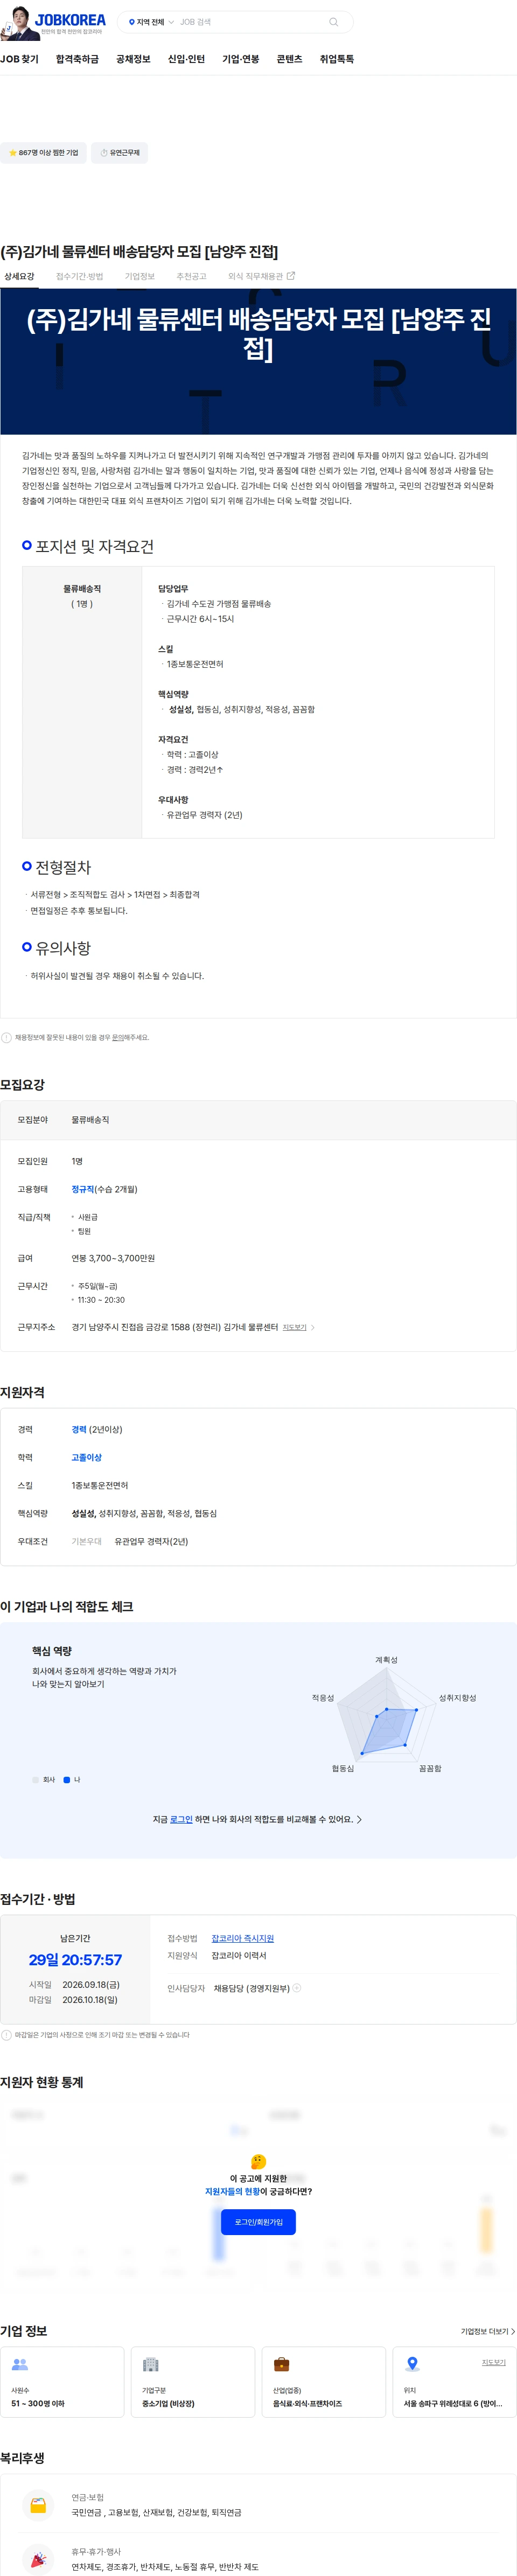
Task: Open the 지역 전체 region dropdown
Action: 151,22
